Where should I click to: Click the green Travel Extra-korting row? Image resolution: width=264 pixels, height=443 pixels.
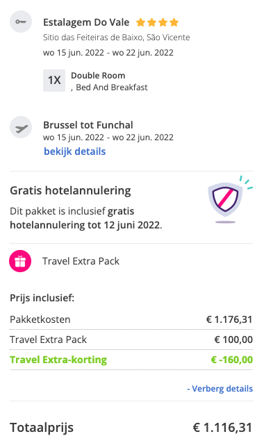tap(131, 360)
